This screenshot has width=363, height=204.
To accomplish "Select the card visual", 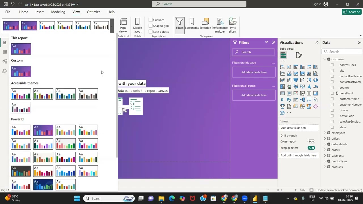I will (x=282, y=93).
